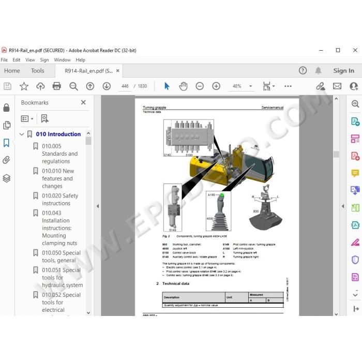Click document vertical scrollbar thumb
This screenshot has height=362, width=362.
(x=336, y=154)
